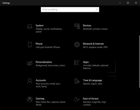Close the Settings window
Image resolution: width=140 pixels, height=110 pixels.
[x=136, y=3]
